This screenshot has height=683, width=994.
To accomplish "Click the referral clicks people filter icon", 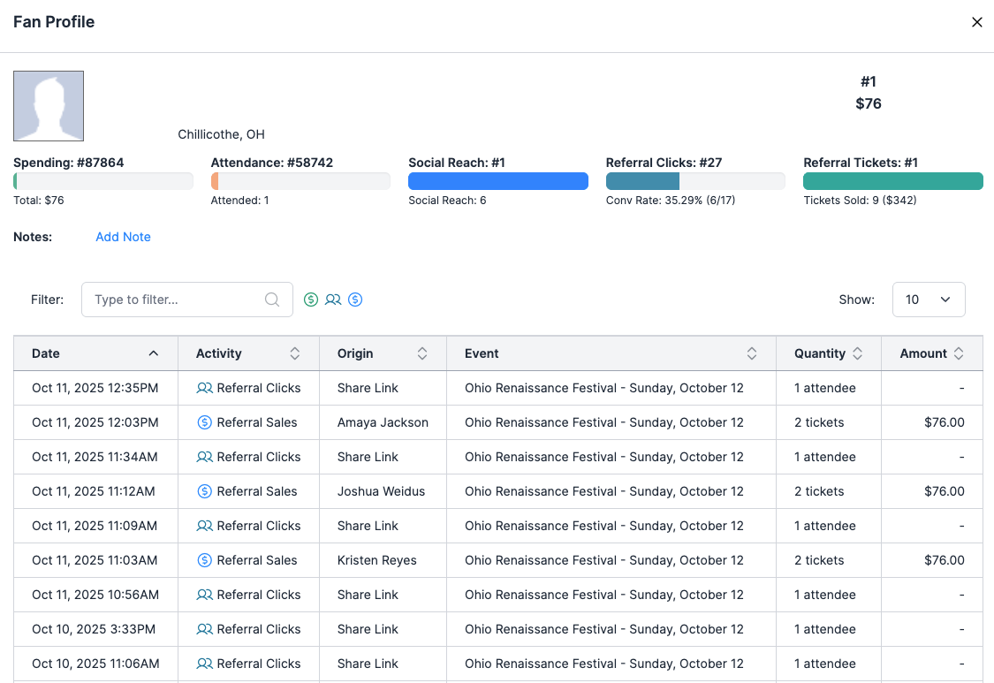I will pyautogui.click(x=333, y=300).
